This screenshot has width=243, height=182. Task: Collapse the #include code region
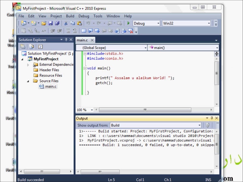[x=85, y=54]
